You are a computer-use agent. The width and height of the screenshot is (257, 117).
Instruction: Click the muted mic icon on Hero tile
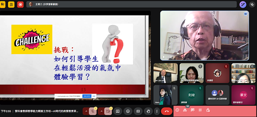tap(174, 88)
